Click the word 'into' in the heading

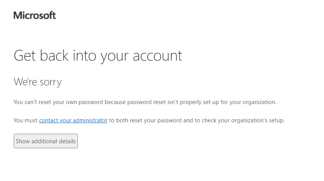click(x=84, y=56)
